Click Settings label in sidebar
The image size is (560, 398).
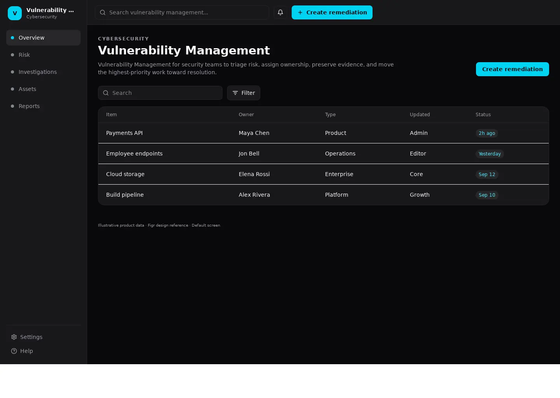pos(31,337)
